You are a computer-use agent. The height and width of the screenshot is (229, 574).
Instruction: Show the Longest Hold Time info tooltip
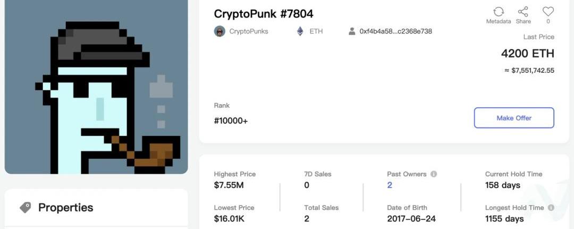click(x=551, y=208)
